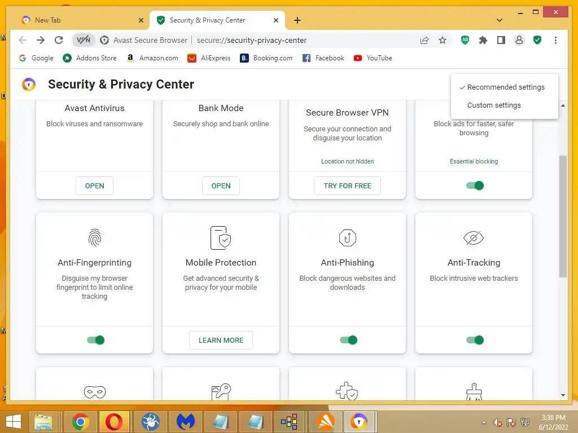Close the New Tab tab
The height and width of the screenshot is (433, 578).
(x=141, y=20)
